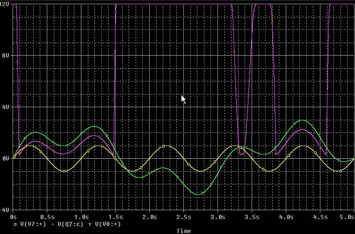Select the V(V7:+) trace legend label

[x=33, y=224]
